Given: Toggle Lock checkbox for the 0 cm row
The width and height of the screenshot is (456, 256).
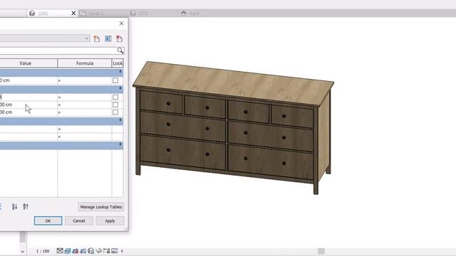Looking at the screenshot, I should pyautogui.click(x=115, y=80).
